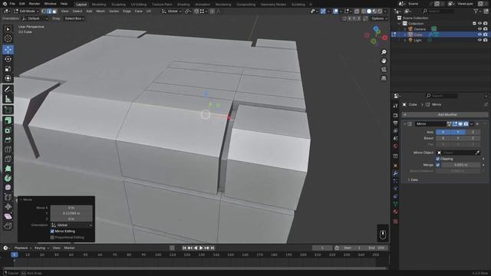Toggle Bisect X button

point(443,138)
